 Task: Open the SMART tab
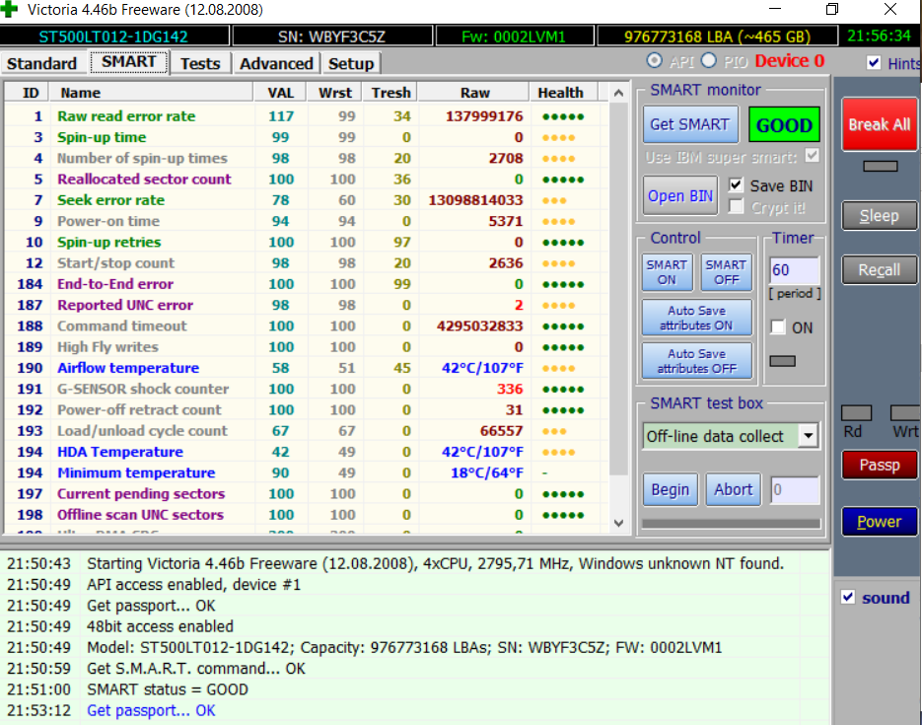click(x=129, y=62)
